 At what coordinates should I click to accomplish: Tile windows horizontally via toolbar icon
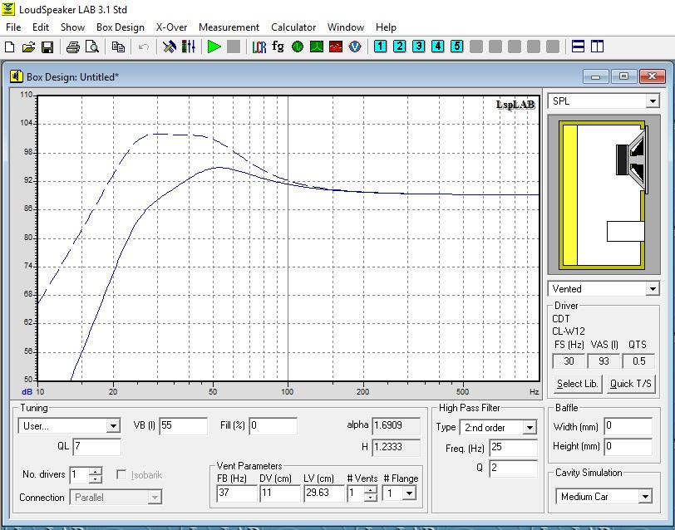coord(579,47)
